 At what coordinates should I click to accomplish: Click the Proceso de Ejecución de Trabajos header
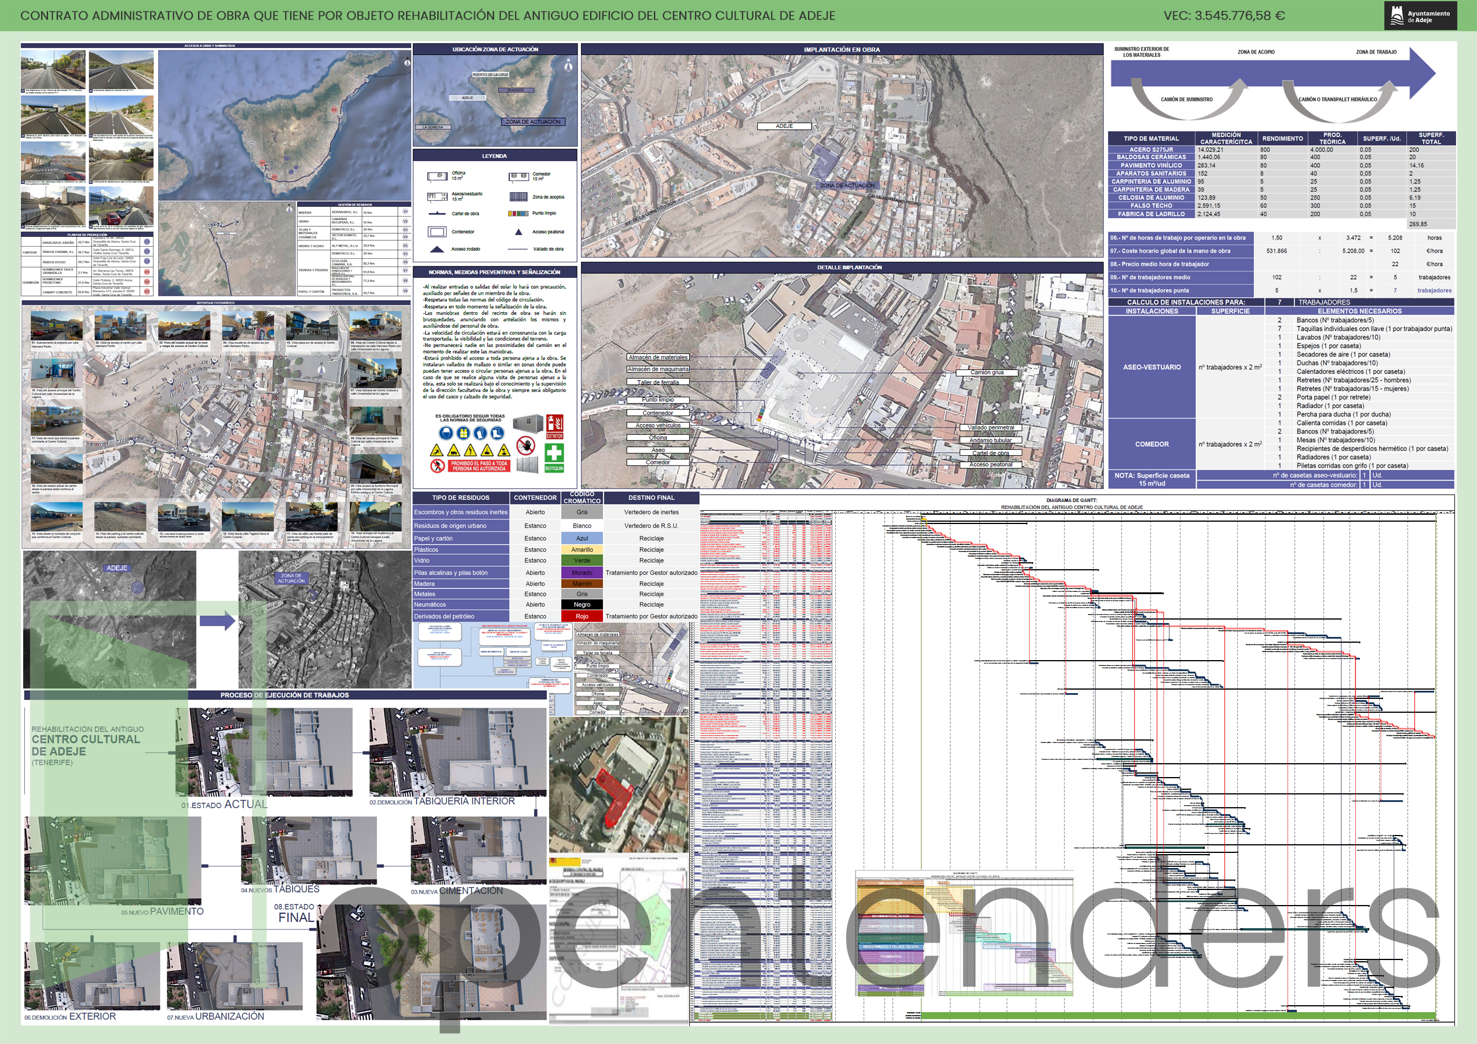point(284,695)
